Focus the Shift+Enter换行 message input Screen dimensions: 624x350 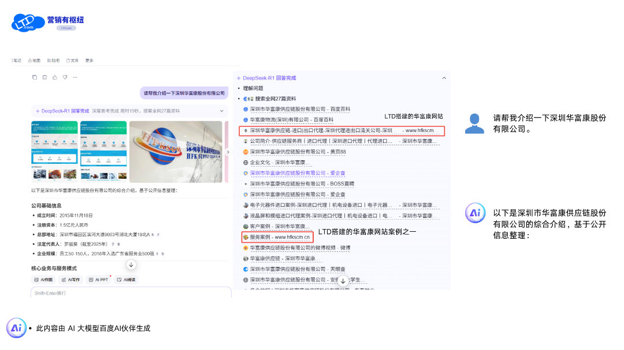click(131, 293)
